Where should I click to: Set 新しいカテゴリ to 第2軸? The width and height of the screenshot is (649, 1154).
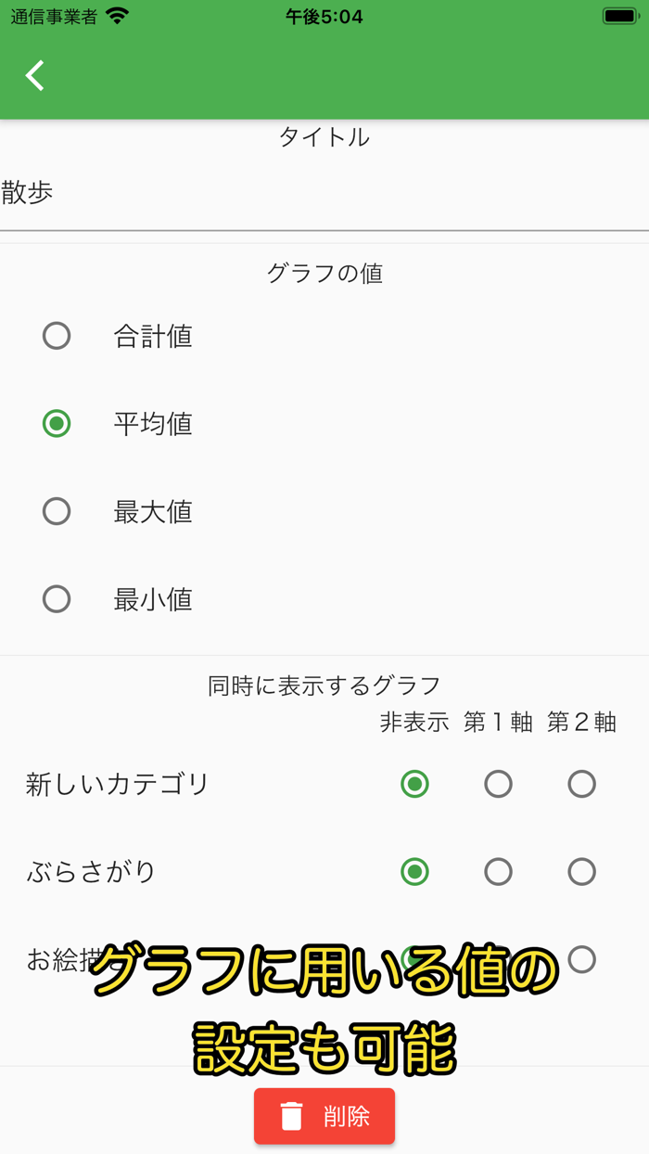[581, 783]
